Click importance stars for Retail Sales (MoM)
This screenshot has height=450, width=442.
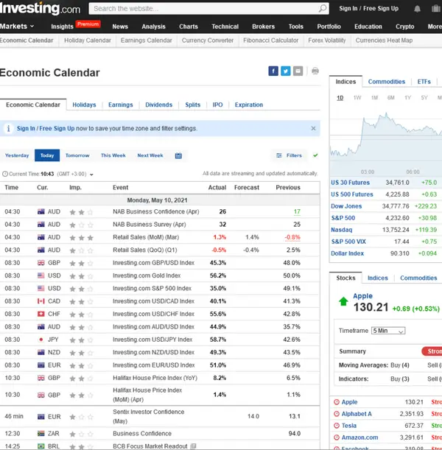click(82, 238)
